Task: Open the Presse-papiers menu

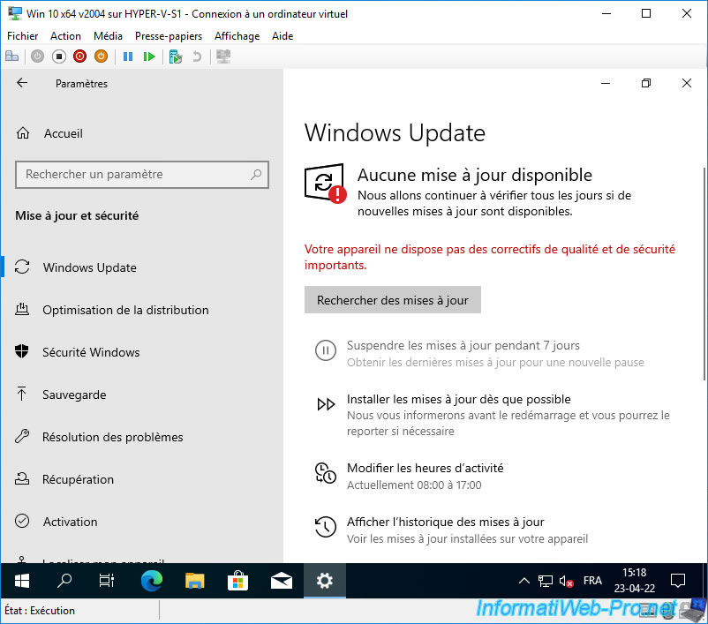Action: 169,36
